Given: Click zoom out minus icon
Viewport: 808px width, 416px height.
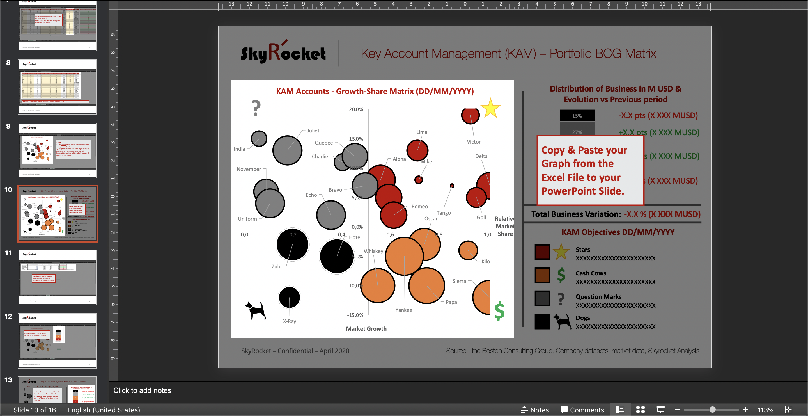Looking at the screenshot, I should pyautogui.click(x=677, y=410).
